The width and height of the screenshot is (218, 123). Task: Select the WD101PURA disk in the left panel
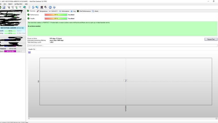13,28
